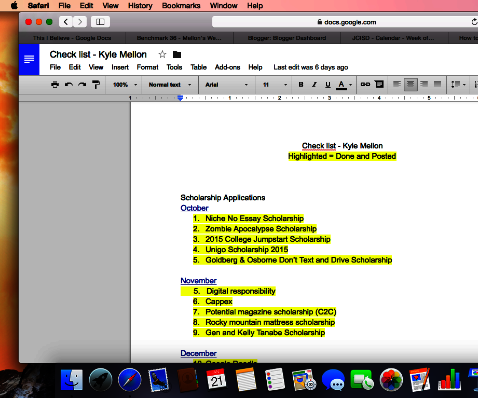The width and height of the screenshot is (478, 398).
Task: Star the Check list document
Action: (162, 54)
